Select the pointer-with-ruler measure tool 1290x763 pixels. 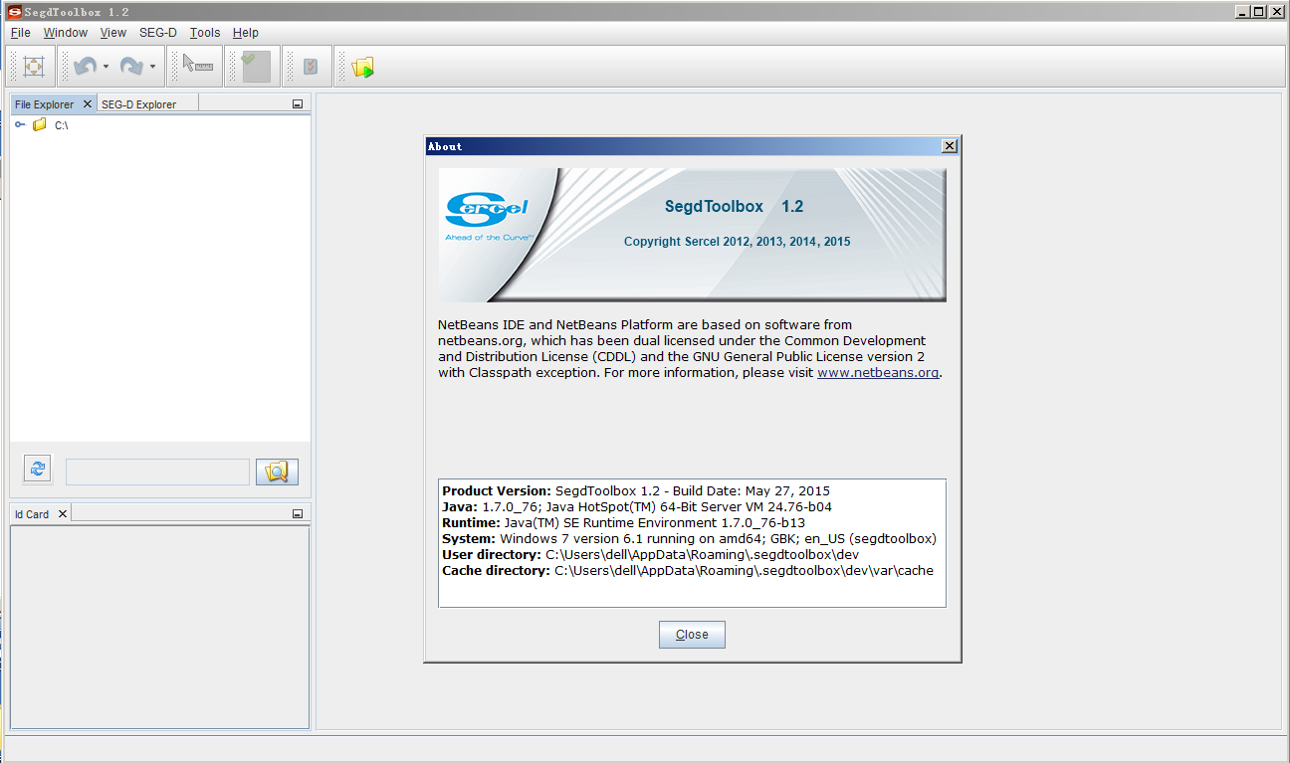click(x=198, y=65)
